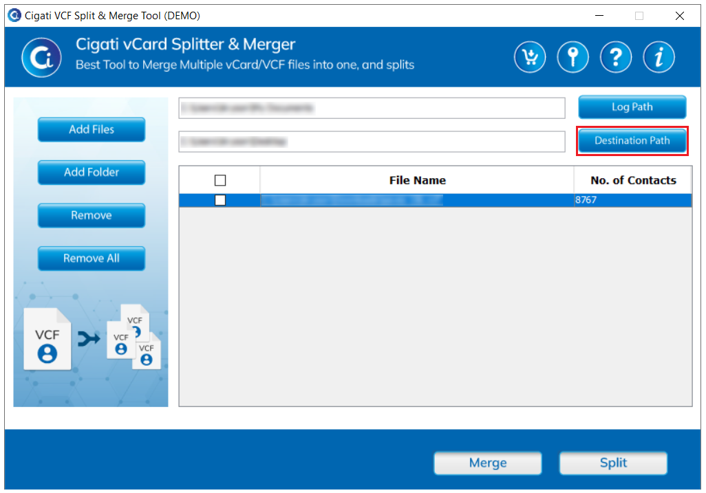The height and width of the screenshot is (493, 706).
Task: Start the Split operation
Action: point(613,463)
